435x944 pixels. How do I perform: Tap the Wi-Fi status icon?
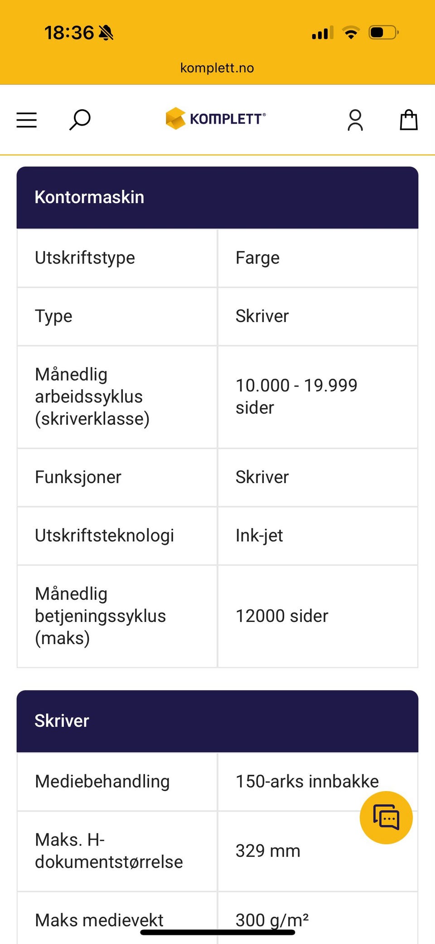(x=351, y=33)
